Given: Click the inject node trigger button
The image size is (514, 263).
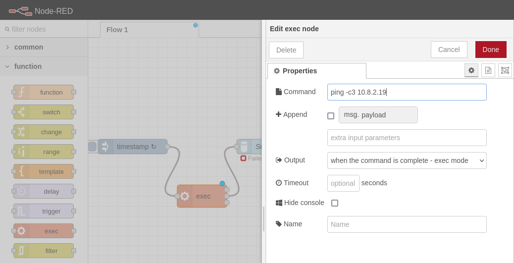Looking at the screenshot, I should 92,147.
